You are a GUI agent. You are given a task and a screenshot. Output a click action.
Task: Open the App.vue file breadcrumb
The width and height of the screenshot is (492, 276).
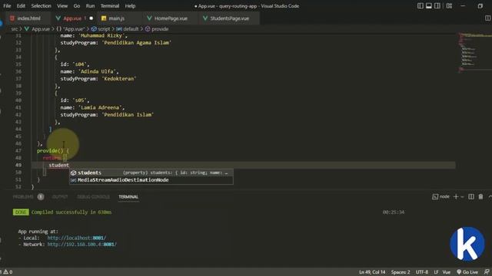pyautogui.click(x=41, y=29)
